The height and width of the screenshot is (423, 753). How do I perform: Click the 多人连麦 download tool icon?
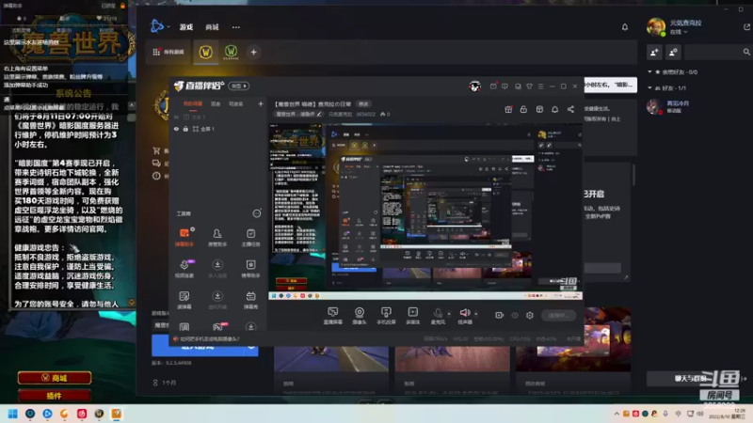tap(217, 269)
